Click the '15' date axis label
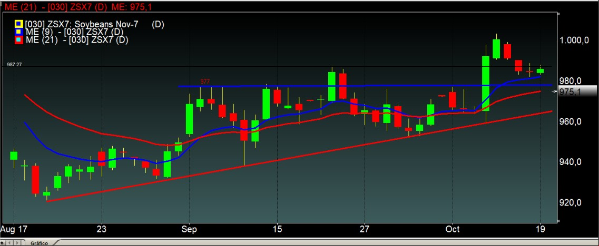 [x=277, y=230]
